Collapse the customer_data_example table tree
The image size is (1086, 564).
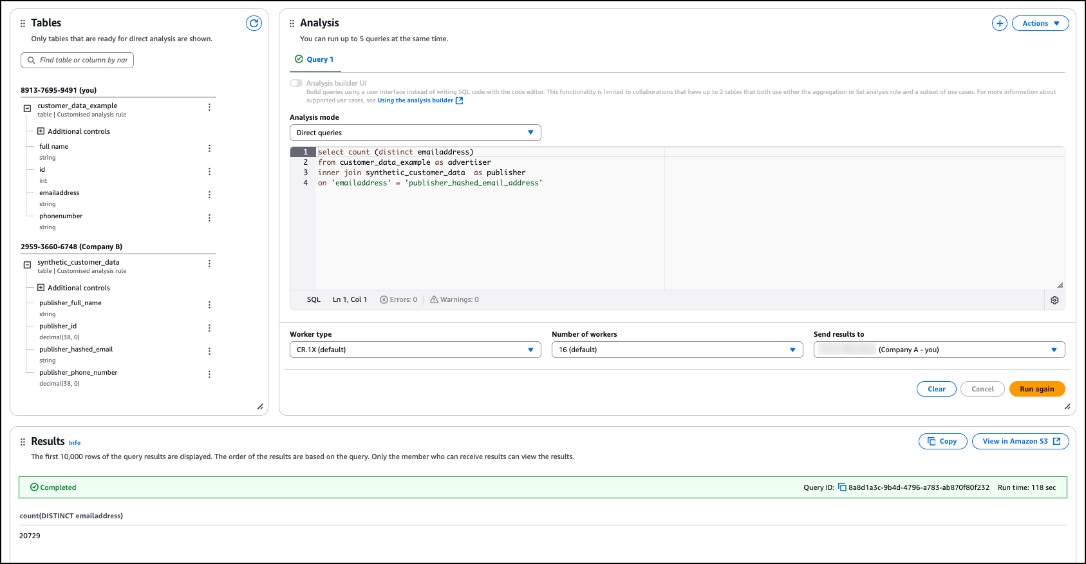coord(27,108)
